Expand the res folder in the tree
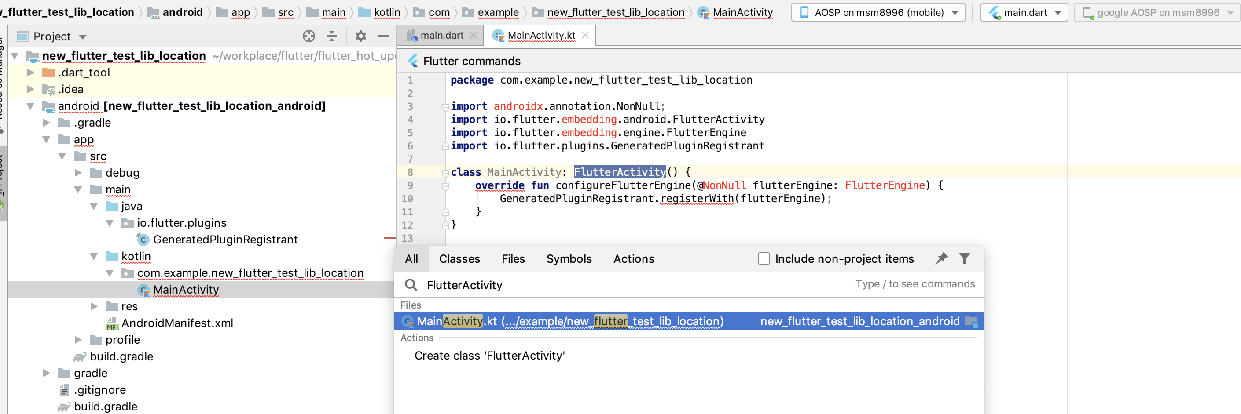 [x=93, y=306]
